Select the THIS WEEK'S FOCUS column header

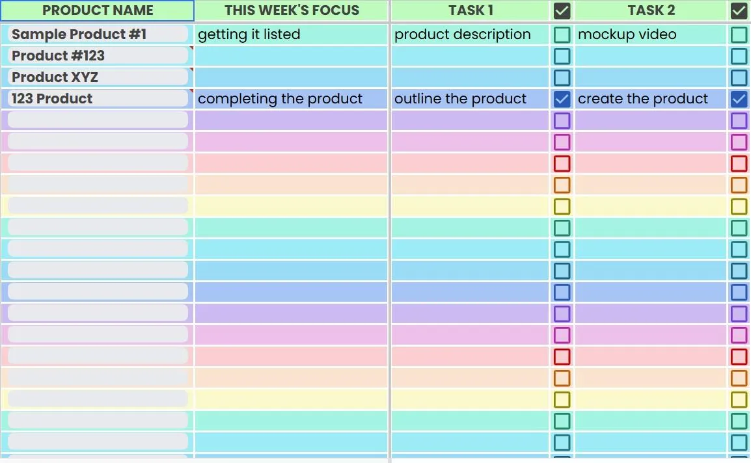click(292, 10)
